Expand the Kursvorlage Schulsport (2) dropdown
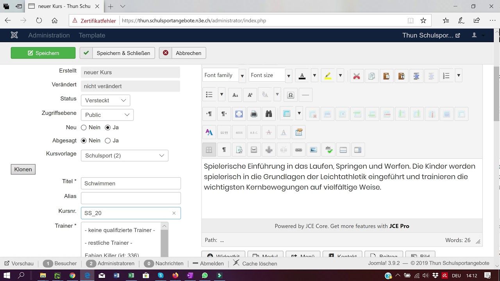 [x=124, y=156]
